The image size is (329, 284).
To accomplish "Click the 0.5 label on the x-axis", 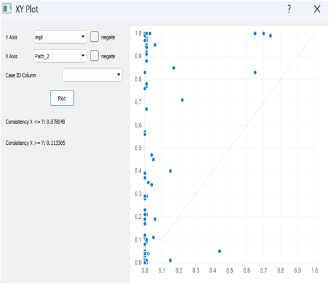I will point(230,271).
